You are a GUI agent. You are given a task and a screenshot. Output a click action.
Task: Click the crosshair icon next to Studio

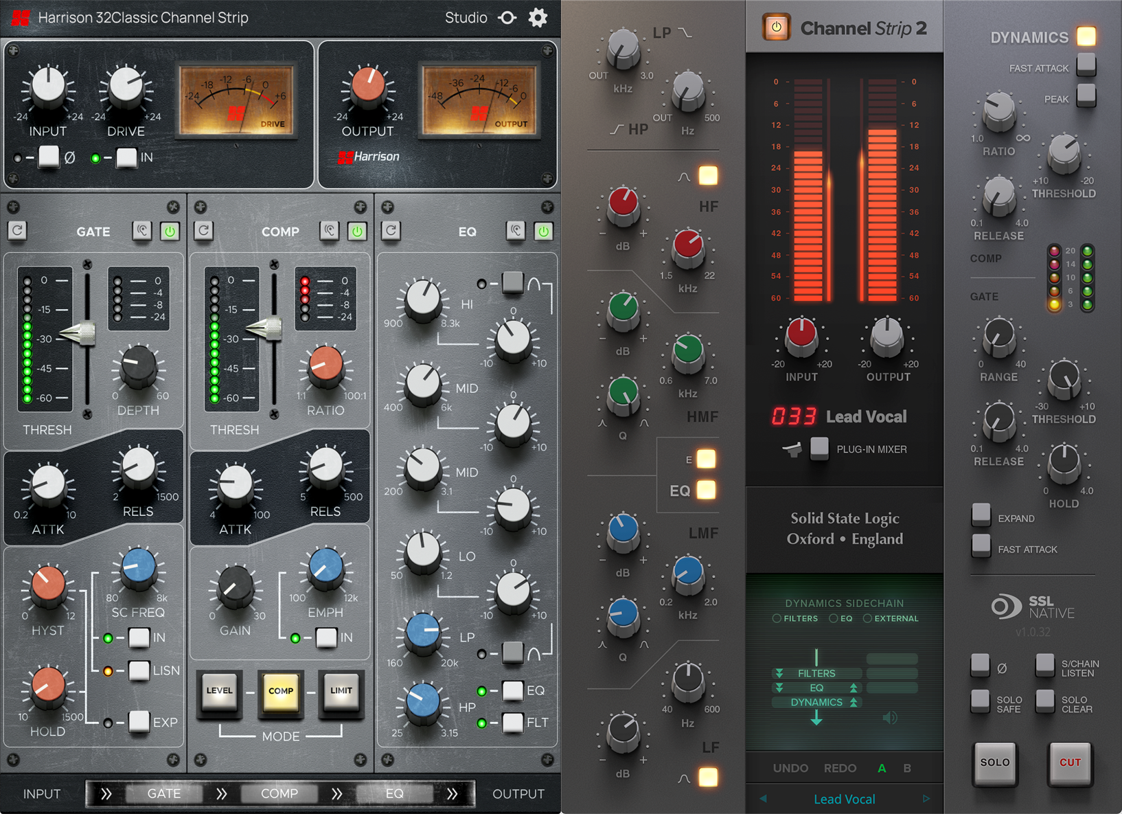click(507, 18)
